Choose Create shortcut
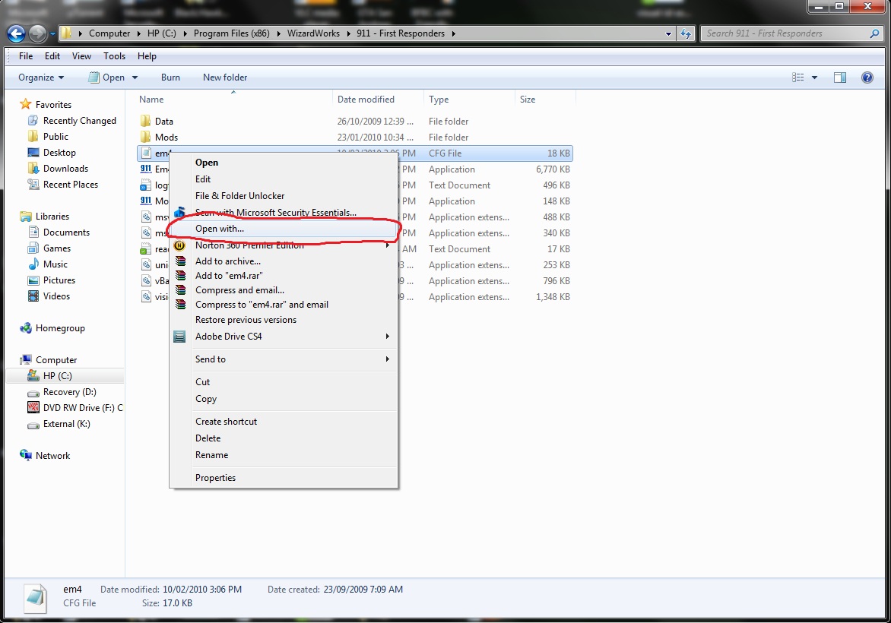This screenshot has height=623, width=891. click(x=284, y=422)
